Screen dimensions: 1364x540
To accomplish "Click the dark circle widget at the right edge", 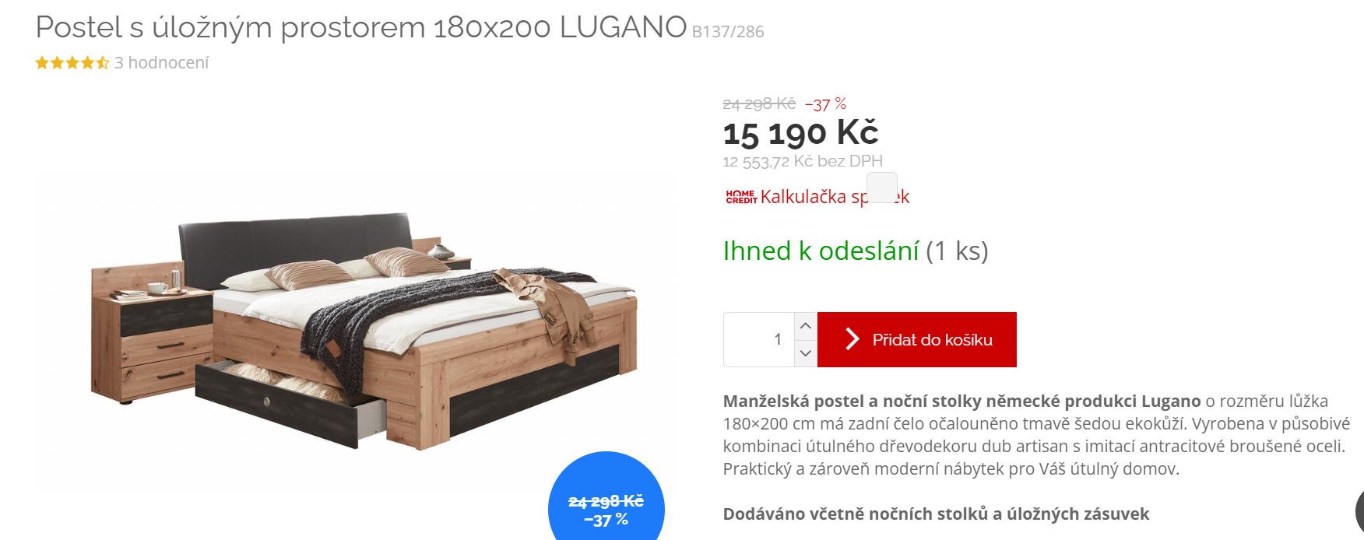I will (1359, 512).
